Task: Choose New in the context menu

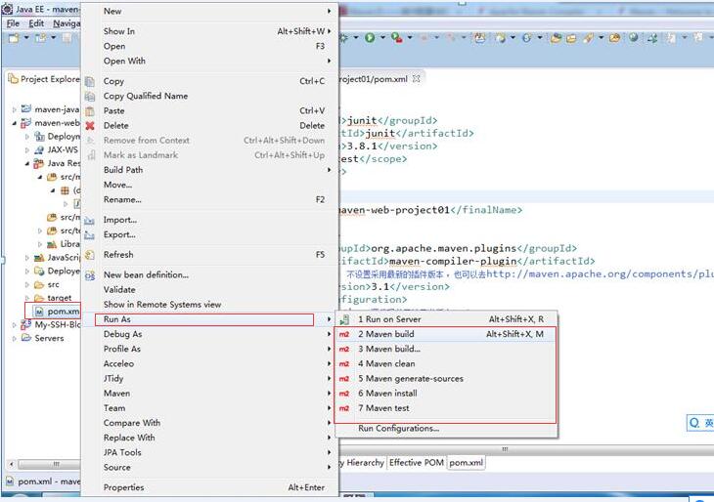Action: pos(210,12)
